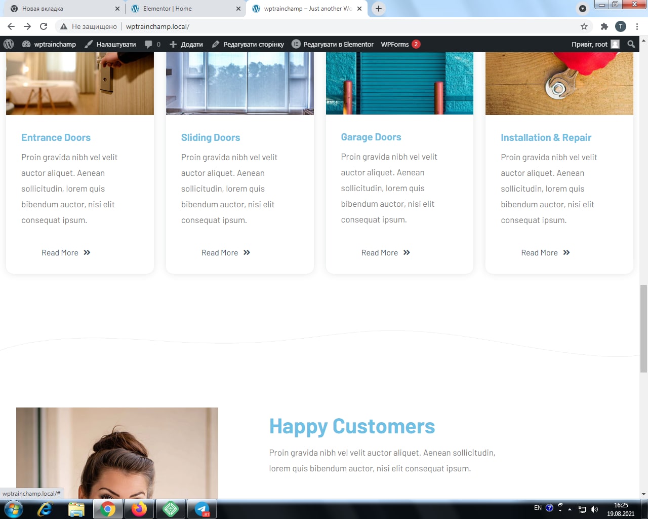This screenshot has width=648, height=519.
Task: Click Read More under Installation & Repair
Action: (x=546, y=252)
